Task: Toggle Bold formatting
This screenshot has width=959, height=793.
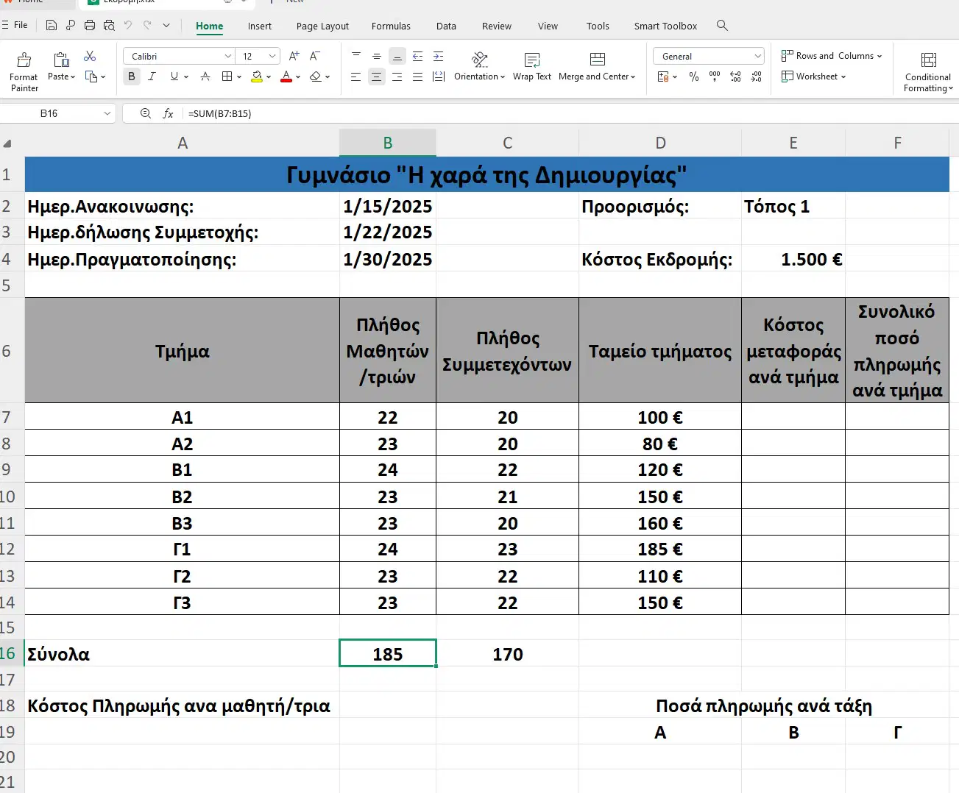Action: pyautogui.click(x=132, y=77)
